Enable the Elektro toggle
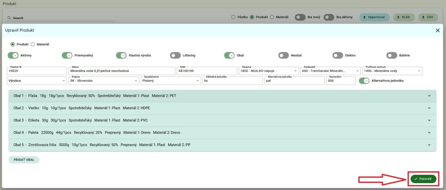 (x=338, y=56)
